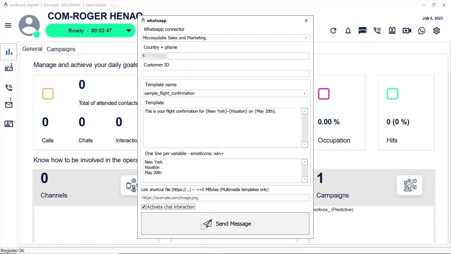Open the mail icon in left sidebar

click(x=9, y=105)
